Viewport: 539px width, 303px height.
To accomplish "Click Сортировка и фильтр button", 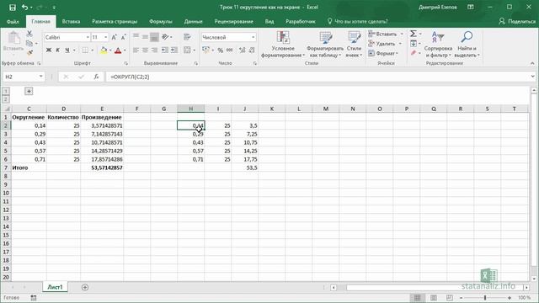I will tap(438, 45).
